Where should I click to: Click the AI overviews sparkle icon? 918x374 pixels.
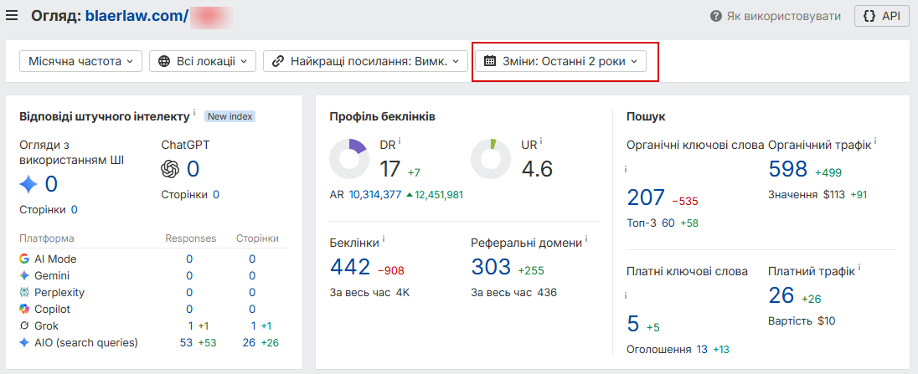tap(28, 185)
